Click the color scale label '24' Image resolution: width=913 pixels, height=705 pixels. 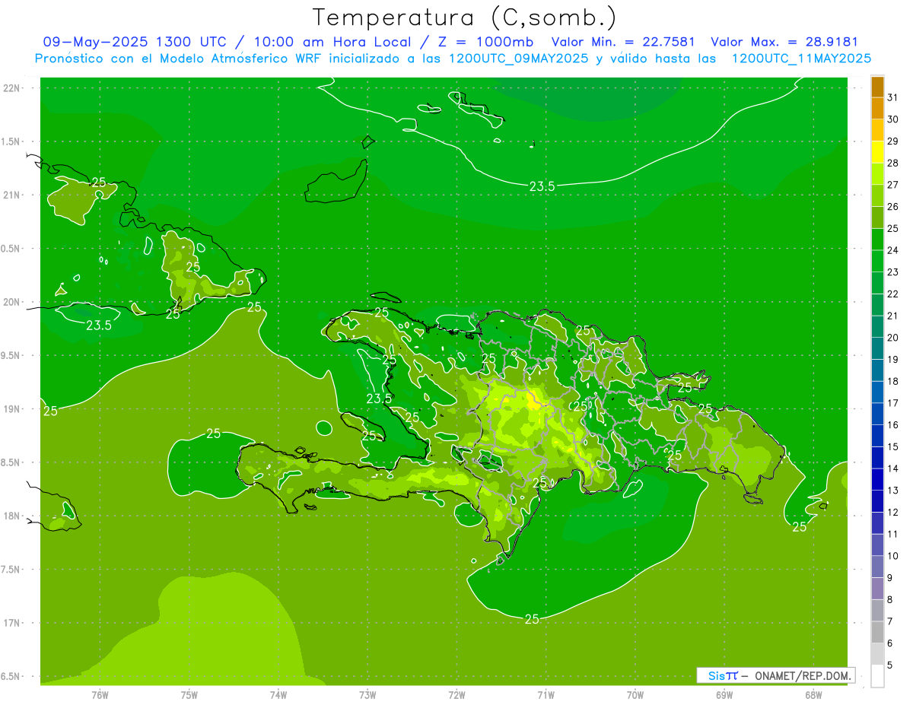(x=893, y=250)
